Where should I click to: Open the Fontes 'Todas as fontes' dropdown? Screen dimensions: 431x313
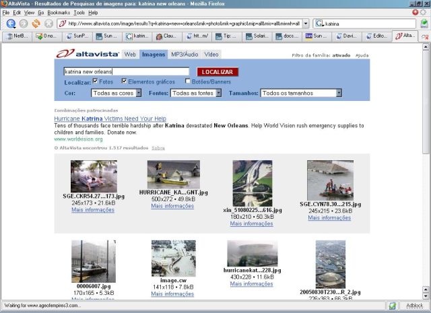[196, 93]
